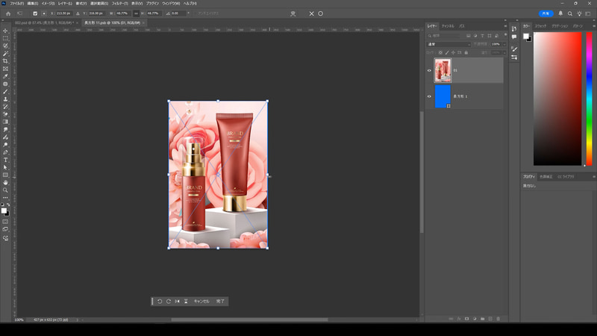Open the Comments panel icon
The height and width of the screenshot is (336, 597).
[x=514, y=37]
